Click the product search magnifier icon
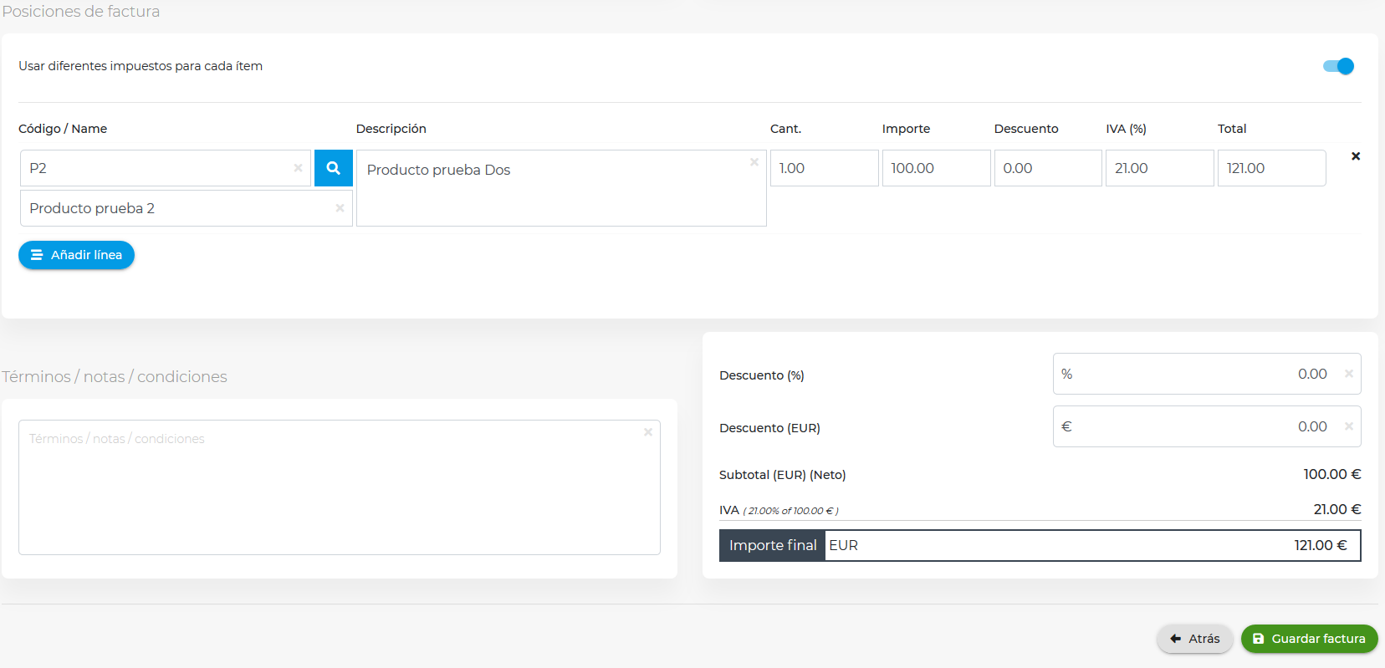 (x=333, y=168)
